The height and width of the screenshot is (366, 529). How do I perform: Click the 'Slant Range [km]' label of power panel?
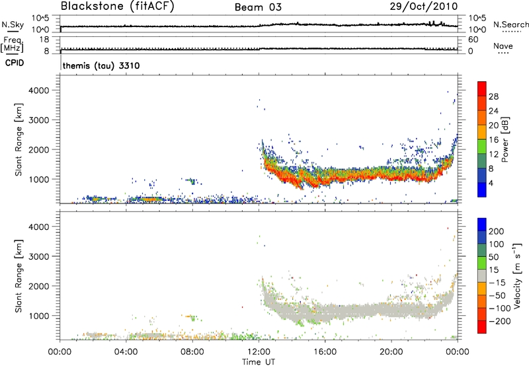[x=19, y=139]
